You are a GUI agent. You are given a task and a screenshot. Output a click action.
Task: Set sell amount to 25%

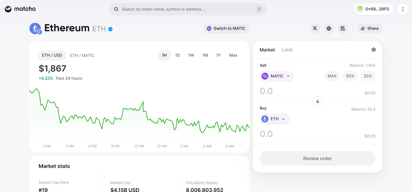coord(368,76)
